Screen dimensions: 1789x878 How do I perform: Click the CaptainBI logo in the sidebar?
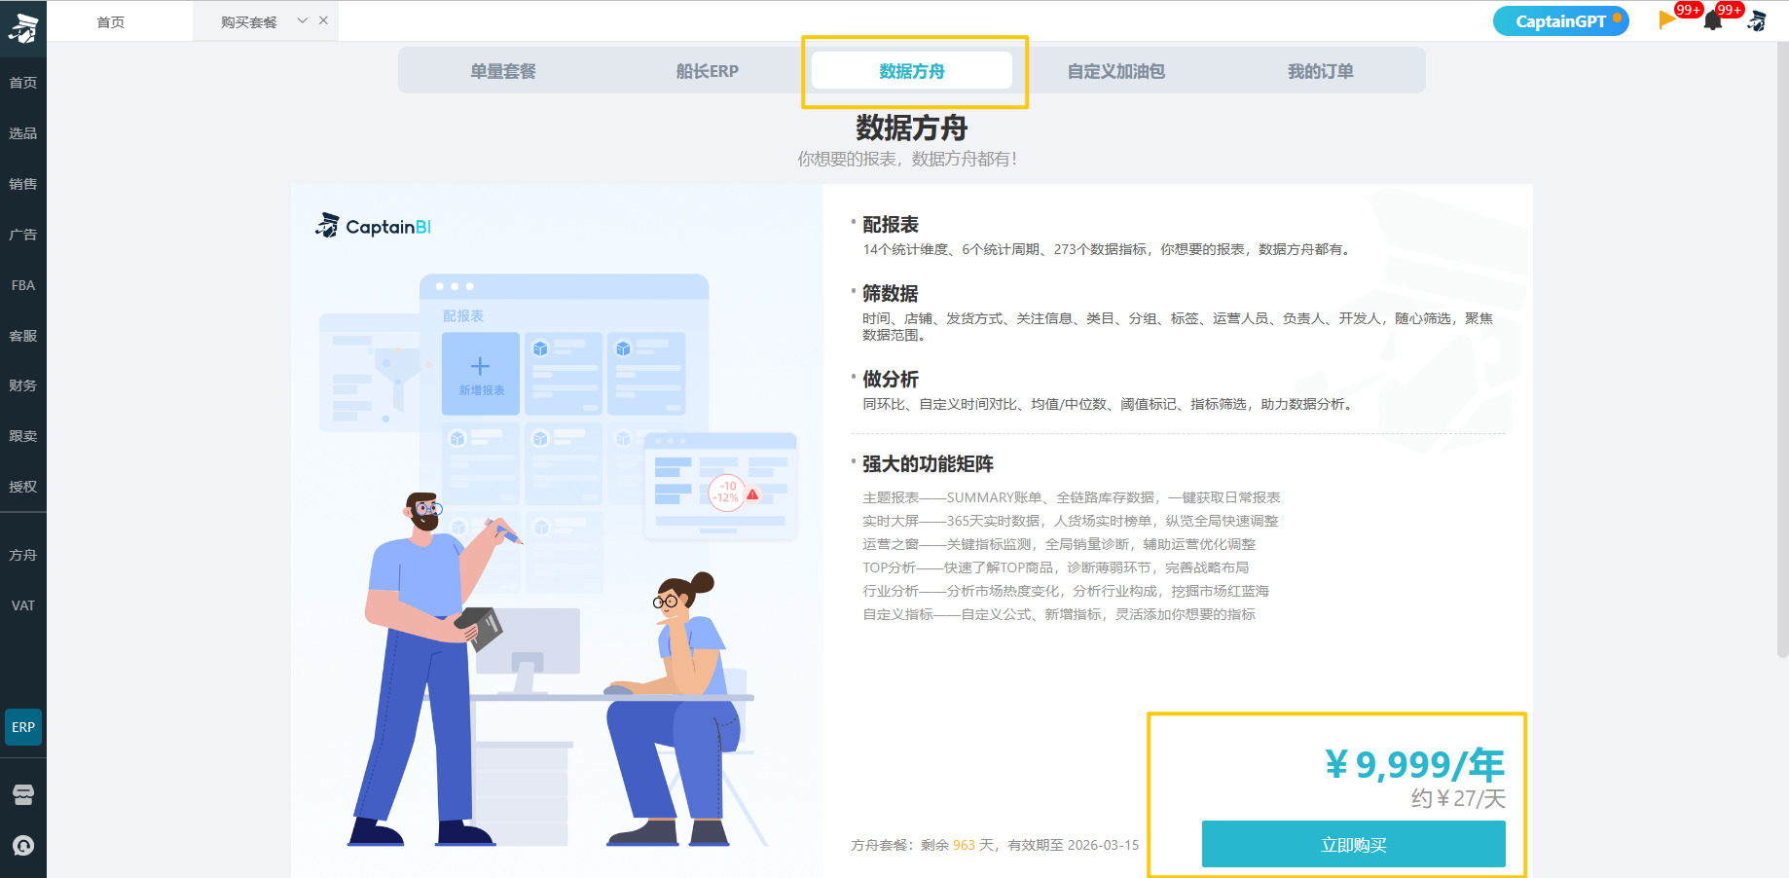pos(23,27)
